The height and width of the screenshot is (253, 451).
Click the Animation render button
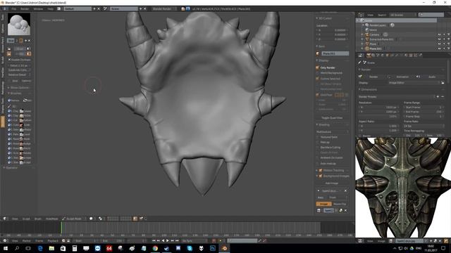(401, 77)
